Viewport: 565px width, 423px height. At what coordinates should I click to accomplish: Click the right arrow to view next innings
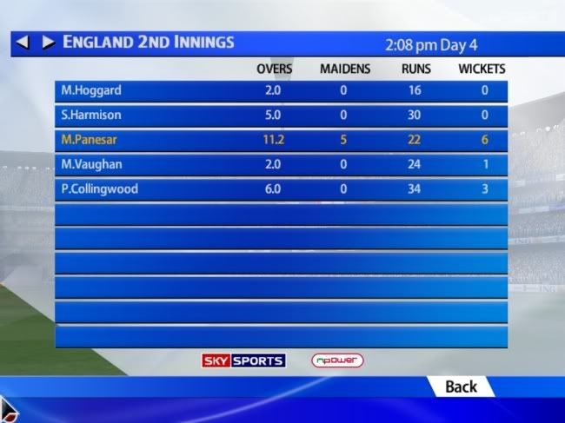49,43
